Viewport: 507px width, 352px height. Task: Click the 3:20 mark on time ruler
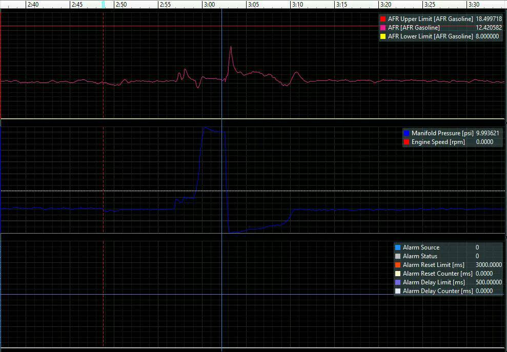coord(386,5)
